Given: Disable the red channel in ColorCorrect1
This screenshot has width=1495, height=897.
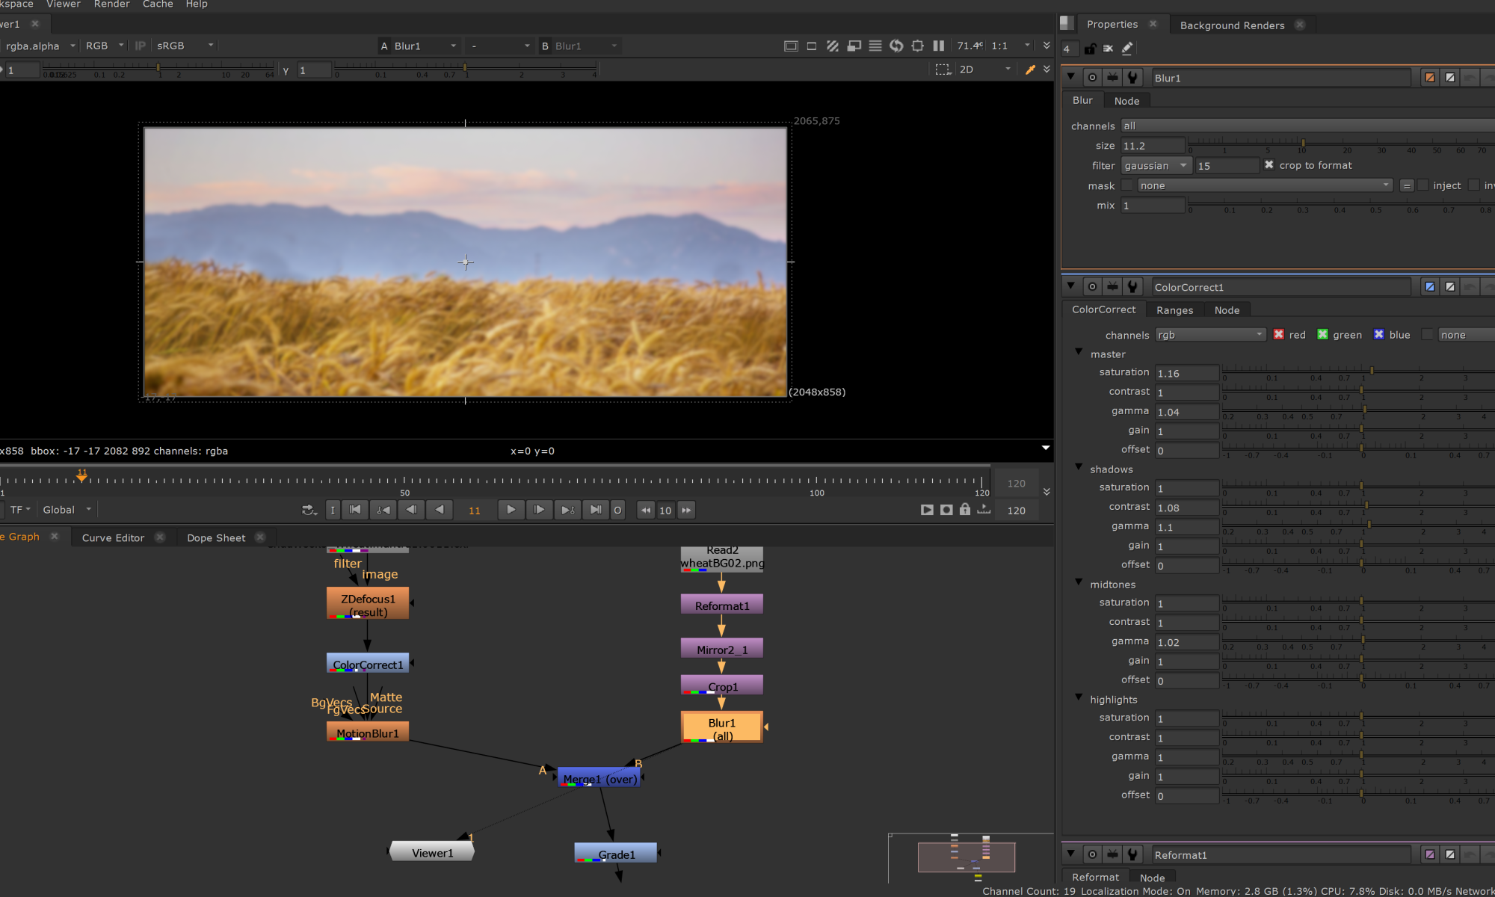Looking at the screenshot, I should (x=1279, y=335).
